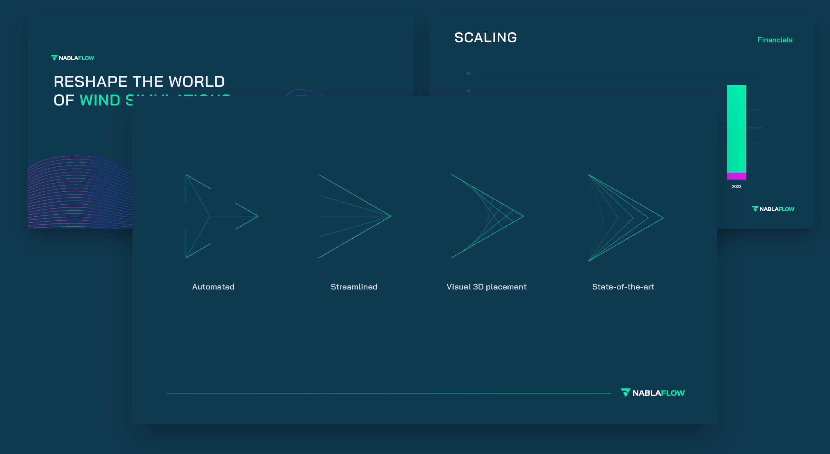Click the horizontal footer divider line
The width and height of the screenshot is (830, 454).
[x=388, y=393]
